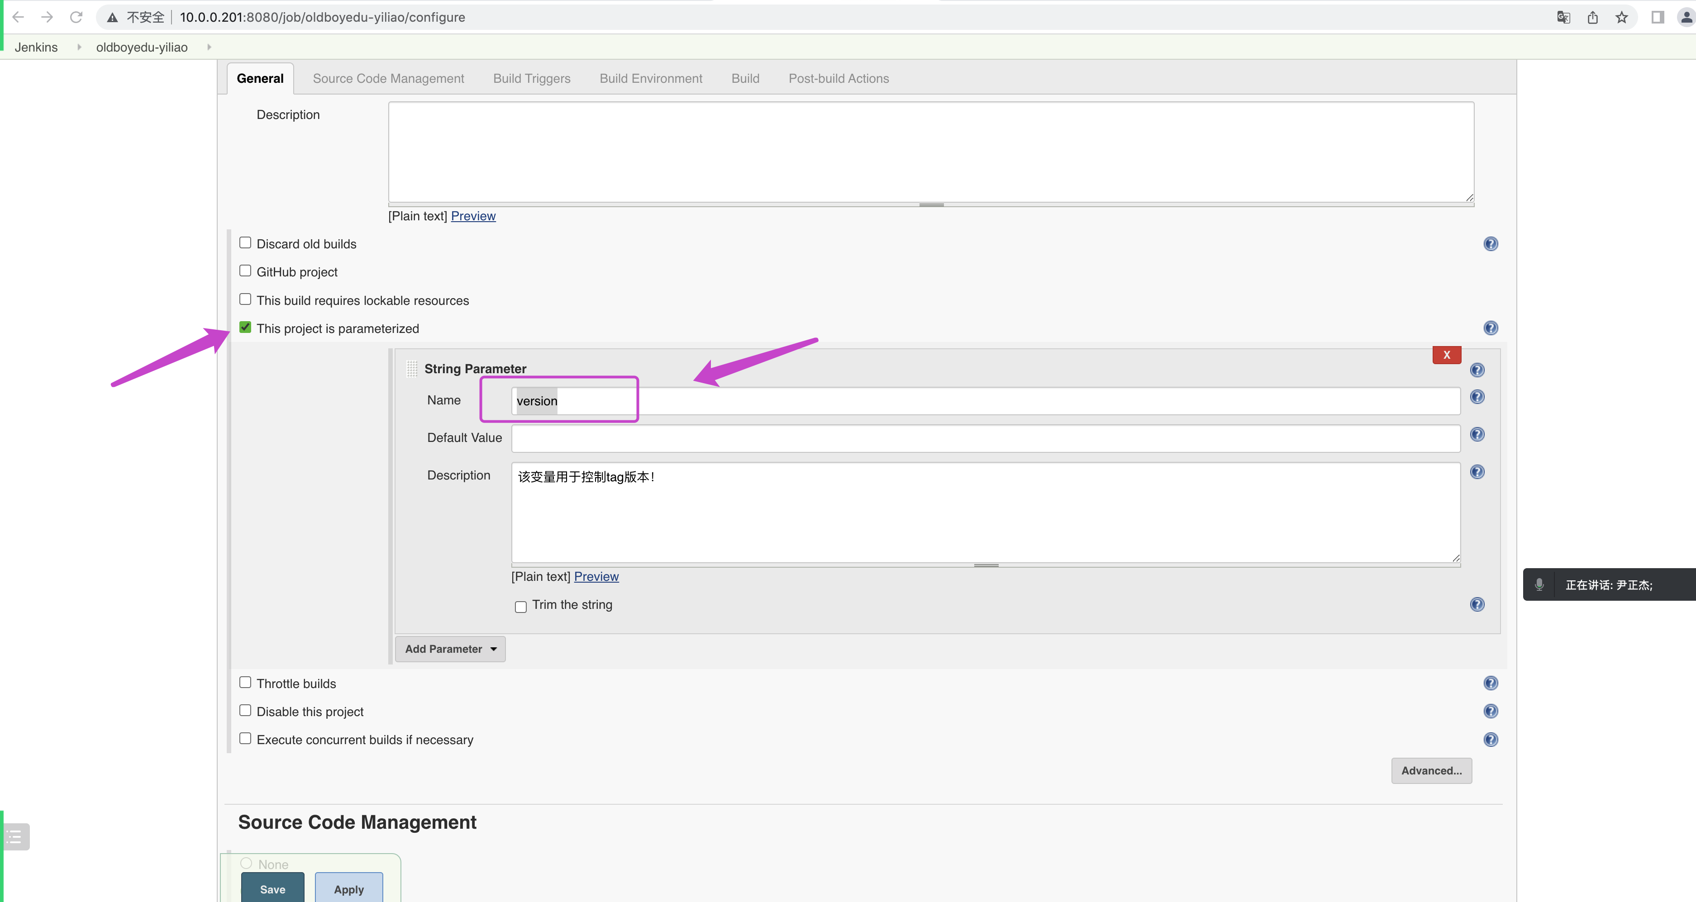Click help icon beside Trim the string
Viewport: 1696px width, 902px height.
click(1477, 604)
